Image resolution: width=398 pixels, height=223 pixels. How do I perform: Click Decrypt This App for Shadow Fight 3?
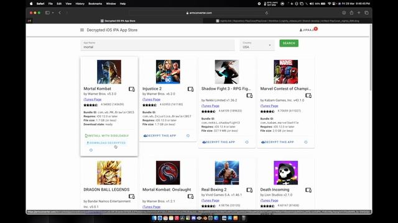click(x=219, y=142)
